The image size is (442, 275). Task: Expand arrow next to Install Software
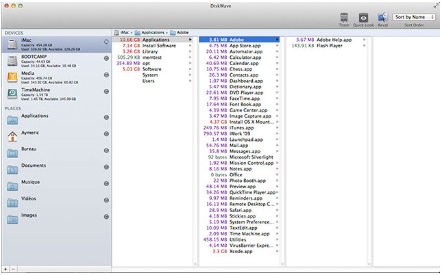click(x=191, y=46)
